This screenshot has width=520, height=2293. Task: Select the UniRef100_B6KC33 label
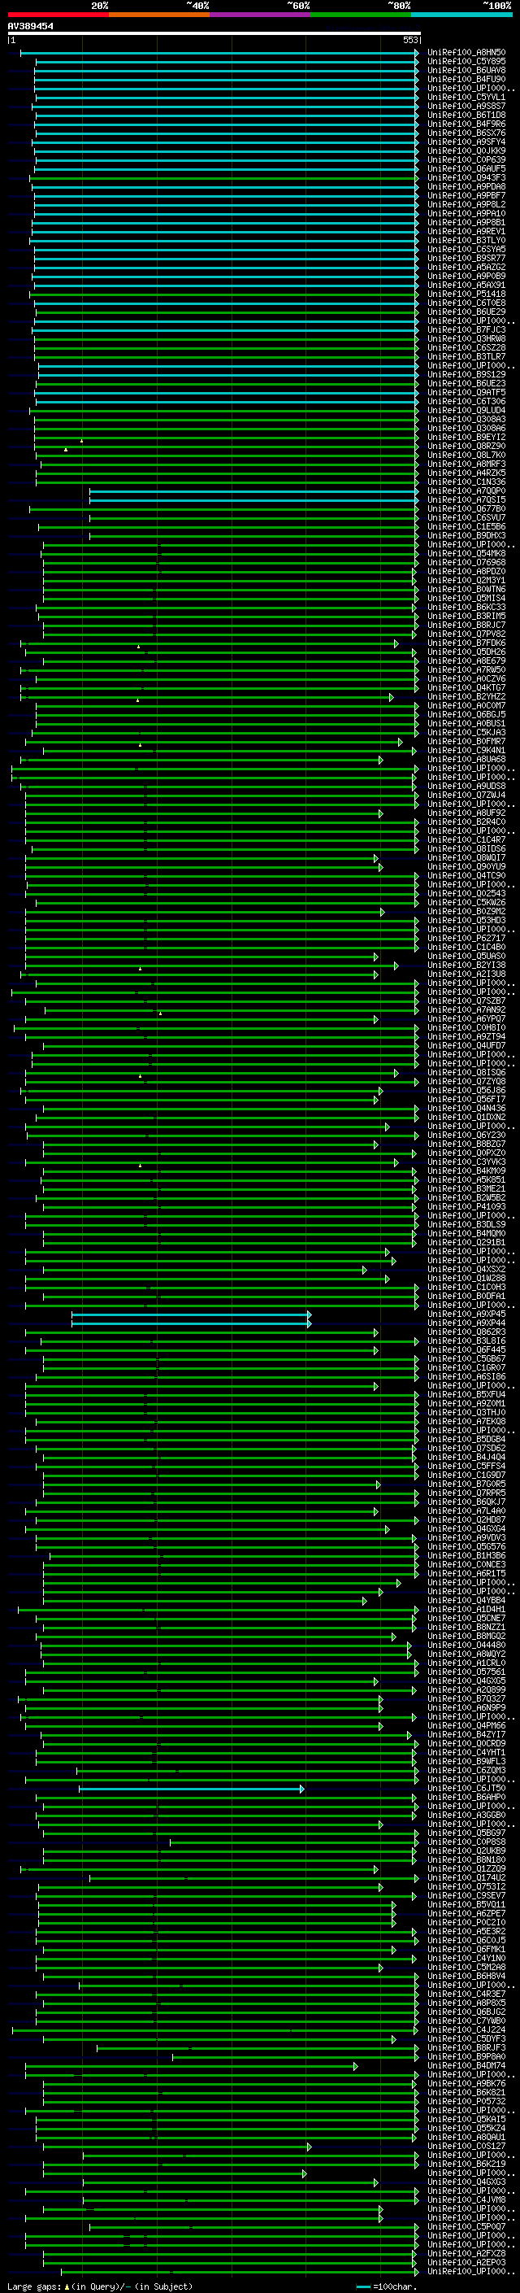tap(466, 607)
